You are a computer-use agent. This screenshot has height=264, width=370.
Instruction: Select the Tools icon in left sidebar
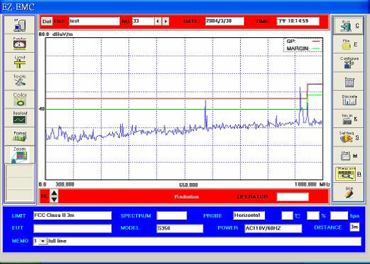coord(20,80)
